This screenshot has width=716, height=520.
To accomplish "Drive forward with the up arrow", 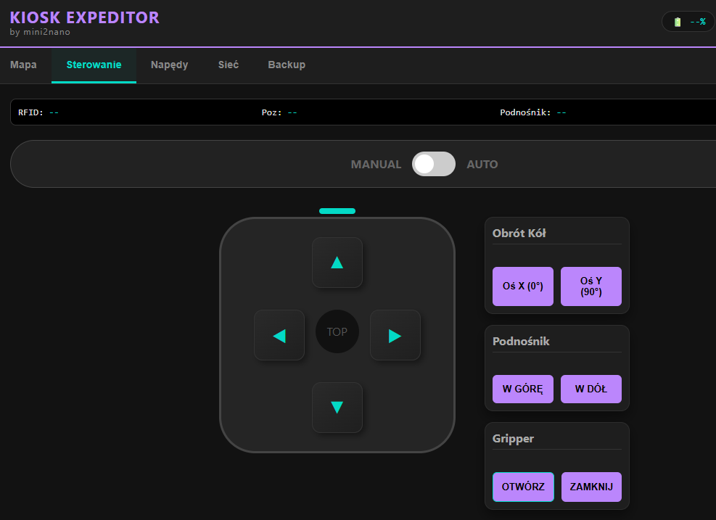I will [x=337, y=263].
